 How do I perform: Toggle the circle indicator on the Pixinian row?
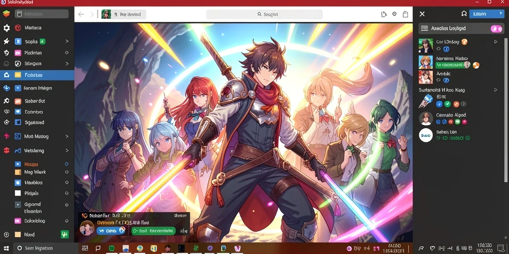pyautogui.click(x=67, y=53)
